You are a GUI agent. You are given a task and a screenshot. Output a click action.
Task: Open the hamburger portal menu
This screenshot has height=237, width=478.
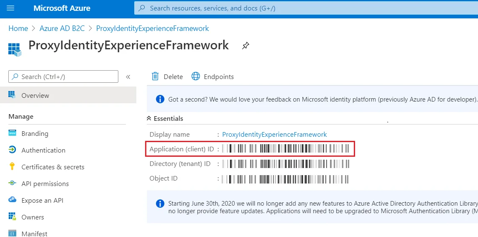click(x=10, y=8)
